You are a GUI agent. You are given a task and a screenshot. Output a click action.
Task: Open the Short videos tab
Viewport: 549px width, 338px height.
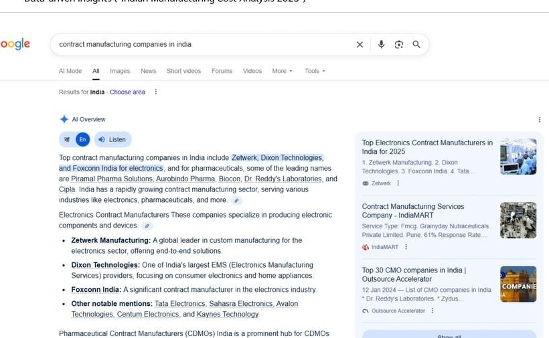(x=183, y=71)
